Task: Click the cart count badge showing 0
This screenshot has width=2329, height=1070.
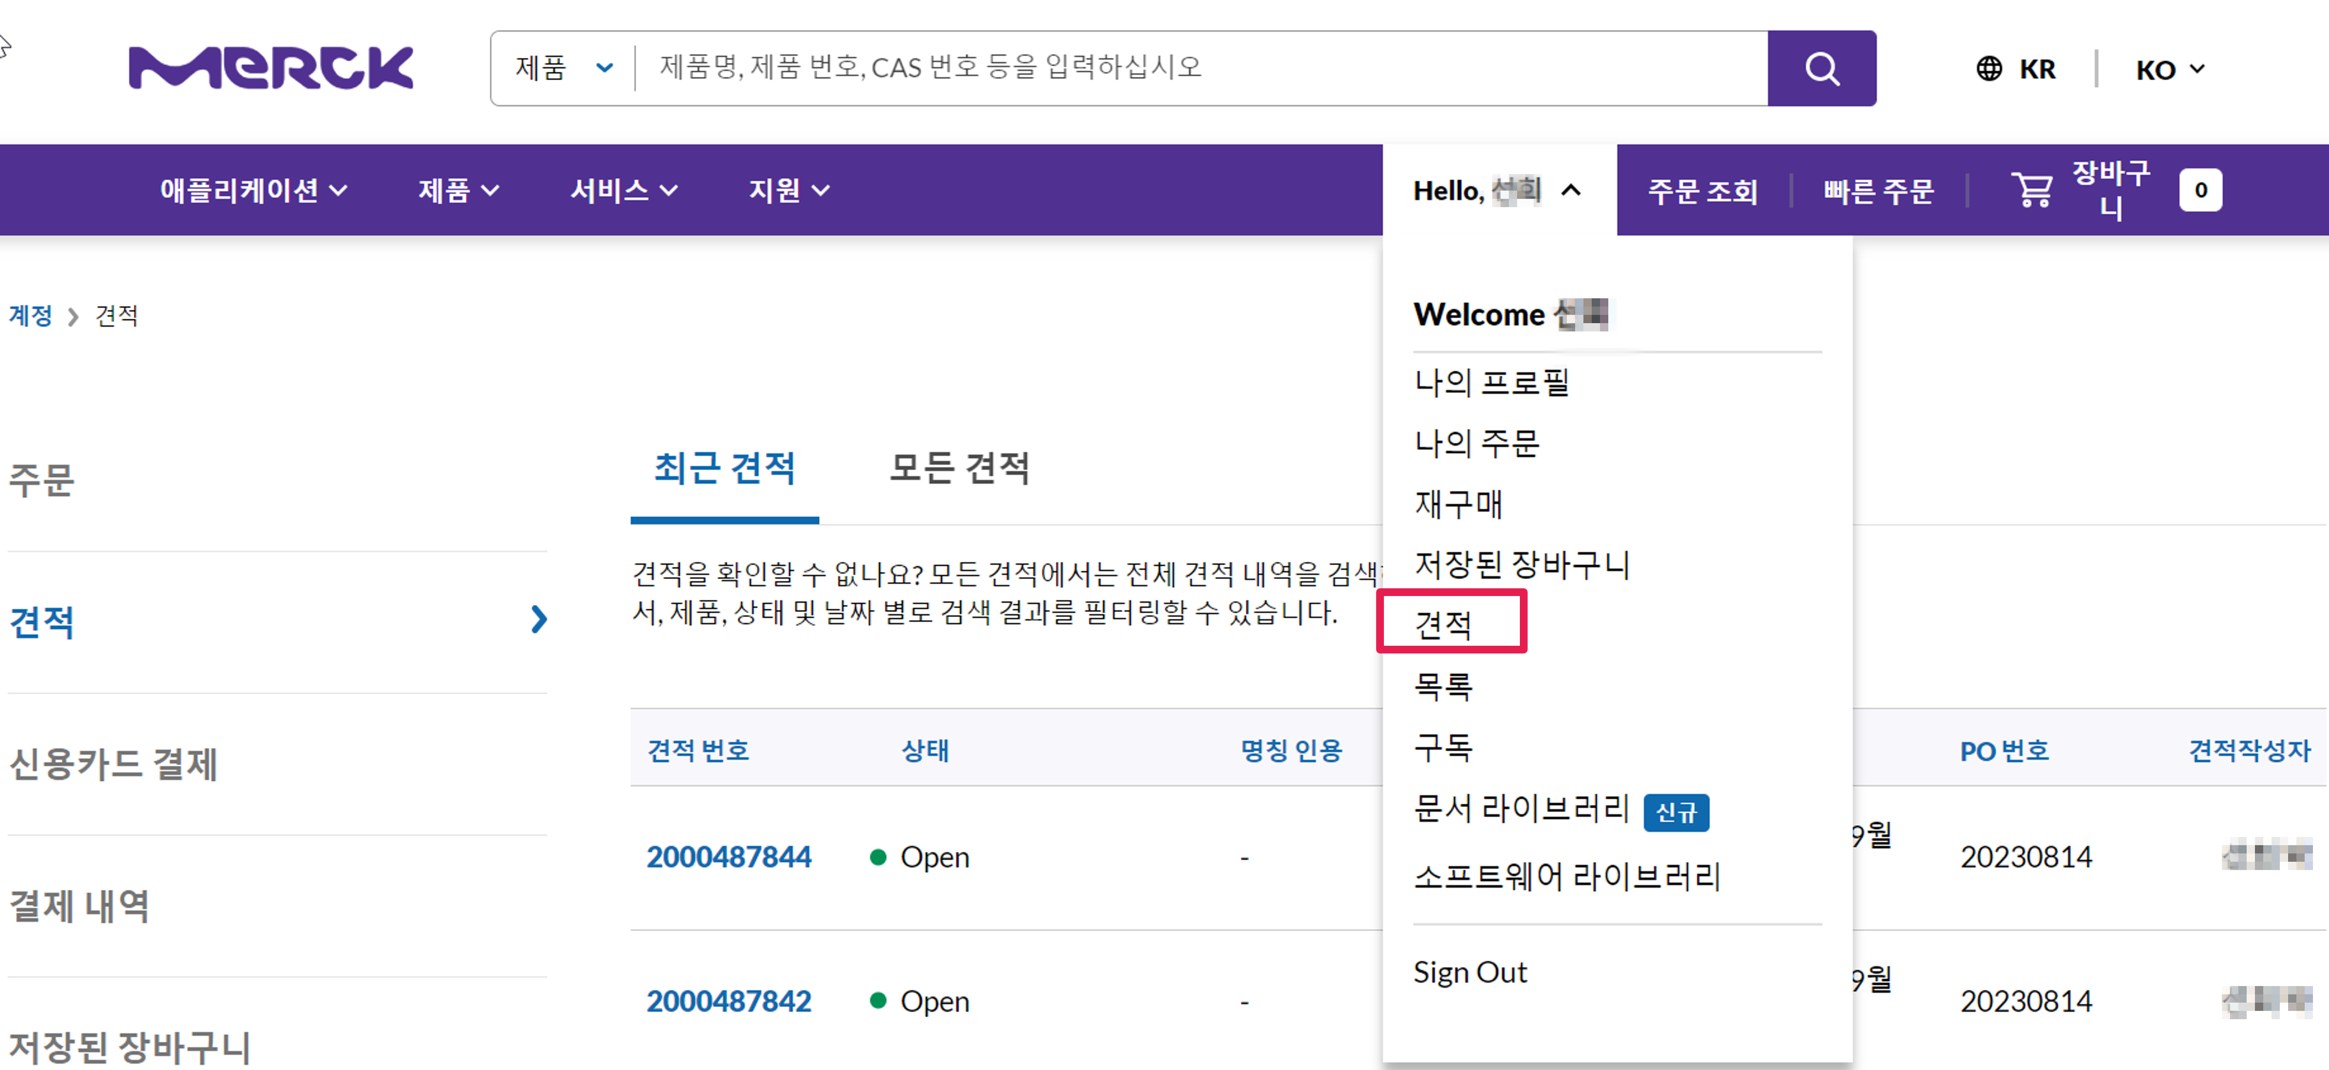Action: pos(2200,190)
